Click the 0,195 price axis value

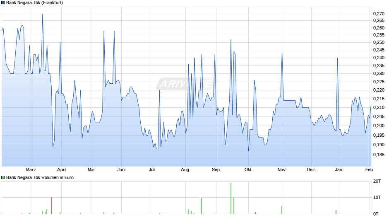379,135
